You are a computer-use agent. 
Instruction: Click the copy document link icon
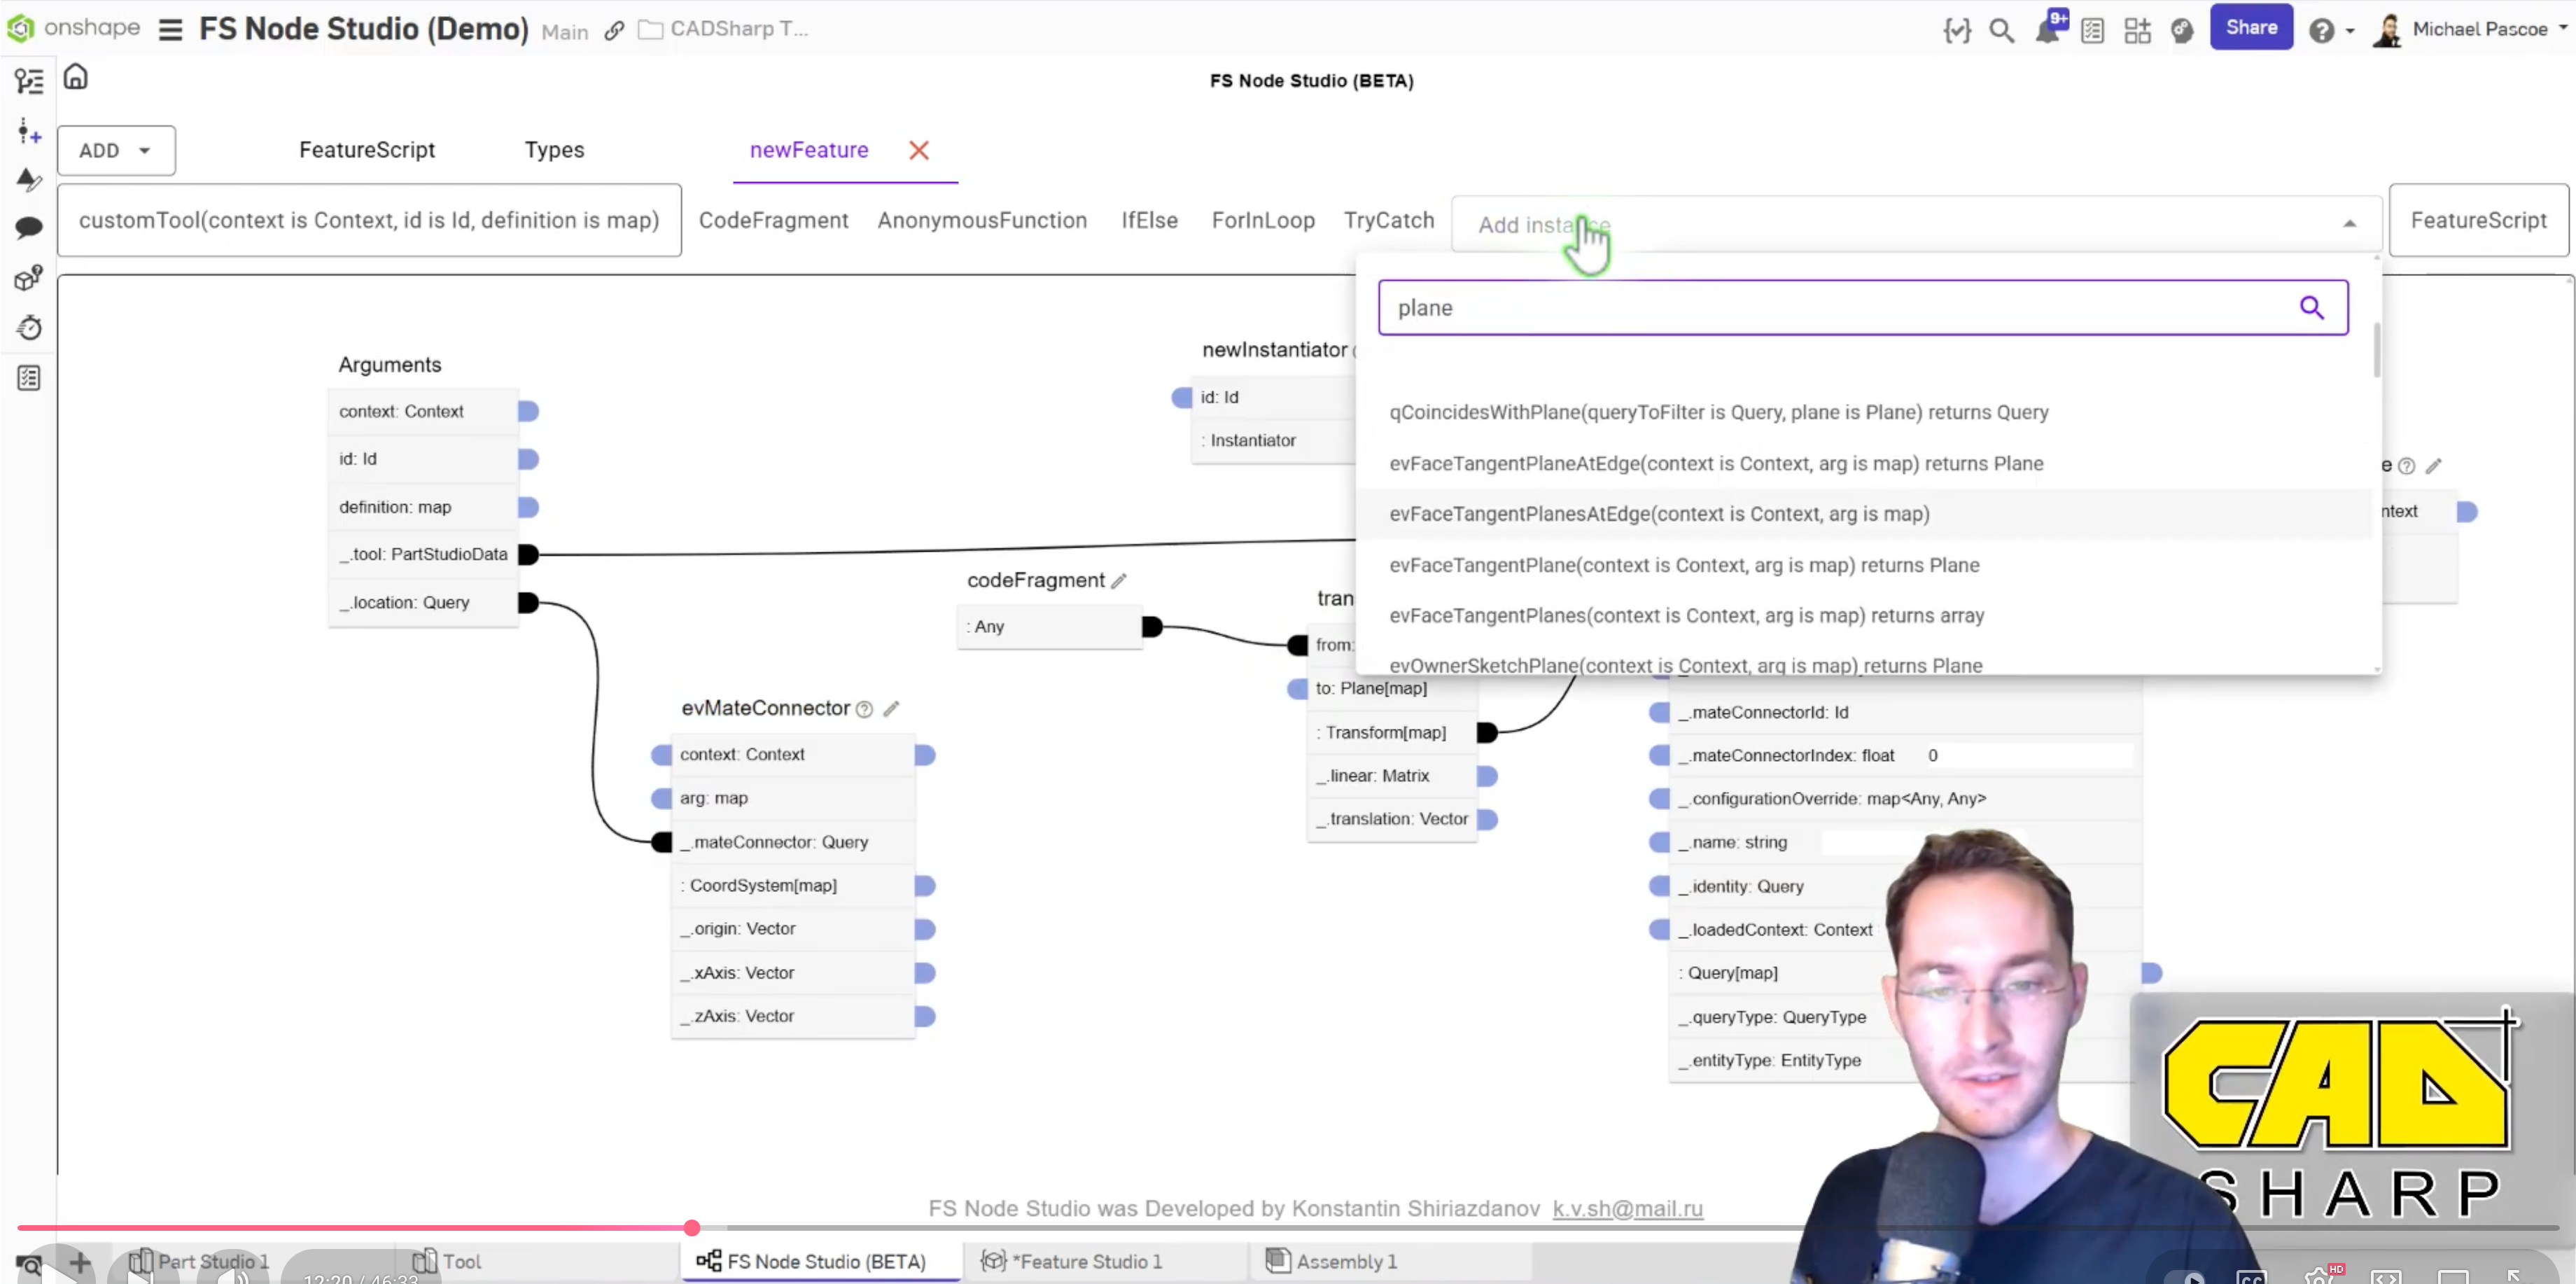click(x=614, y=31)
